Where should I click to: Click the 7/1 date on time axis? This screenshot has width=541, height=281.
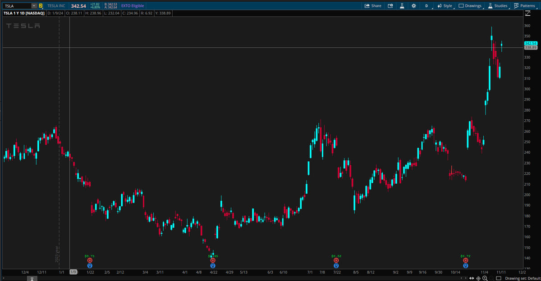(310, 272)
